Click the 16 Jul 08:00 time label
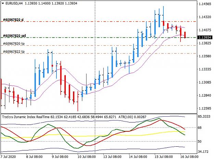 tap(189, 157)
